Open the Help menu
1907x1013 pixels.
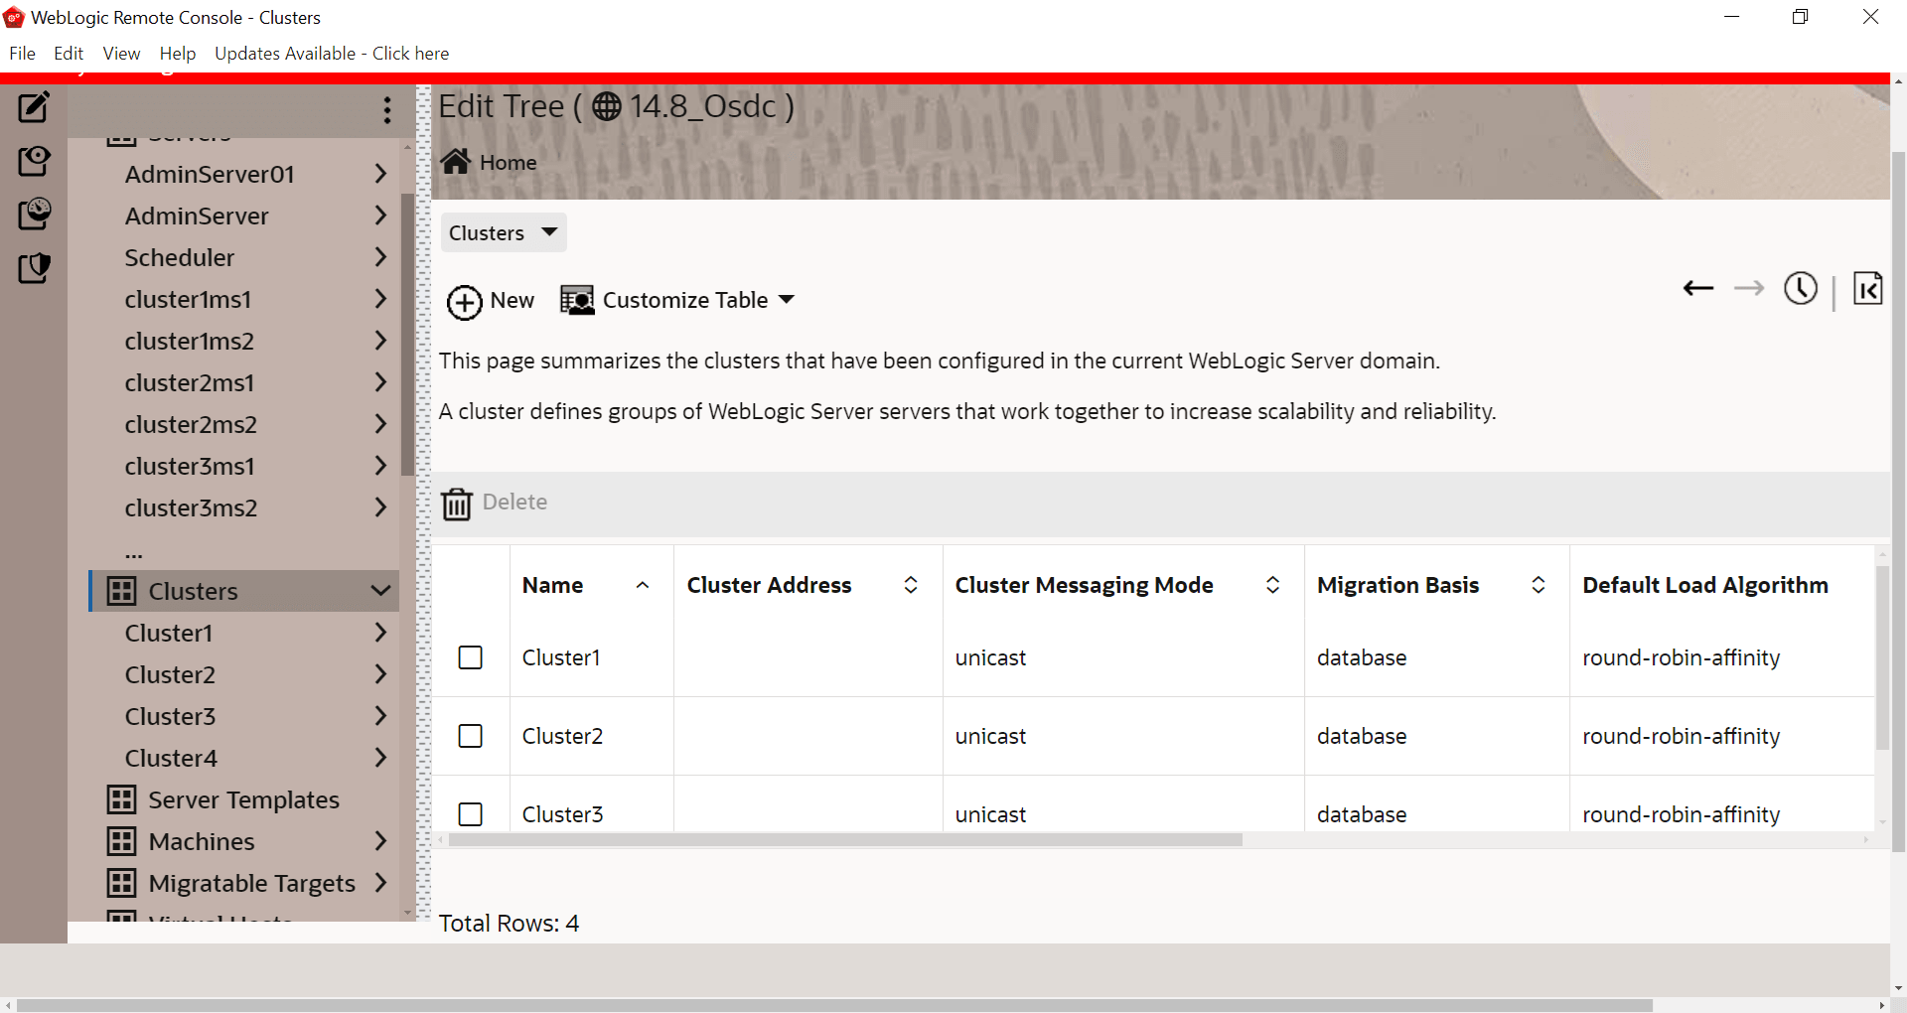178,54
